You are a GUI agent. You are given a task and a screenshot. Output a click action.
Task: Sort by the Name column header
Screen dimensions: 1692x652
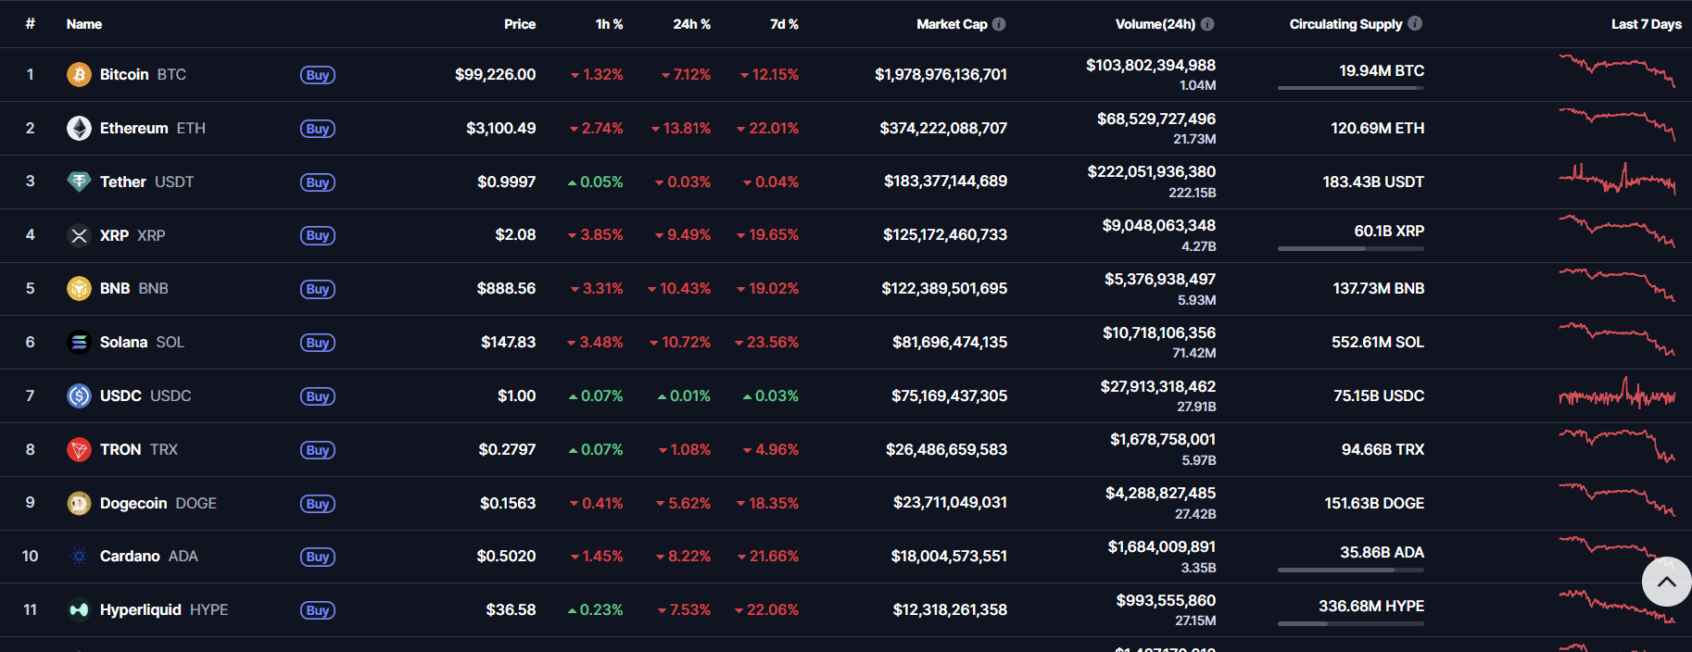click(84, 24)
